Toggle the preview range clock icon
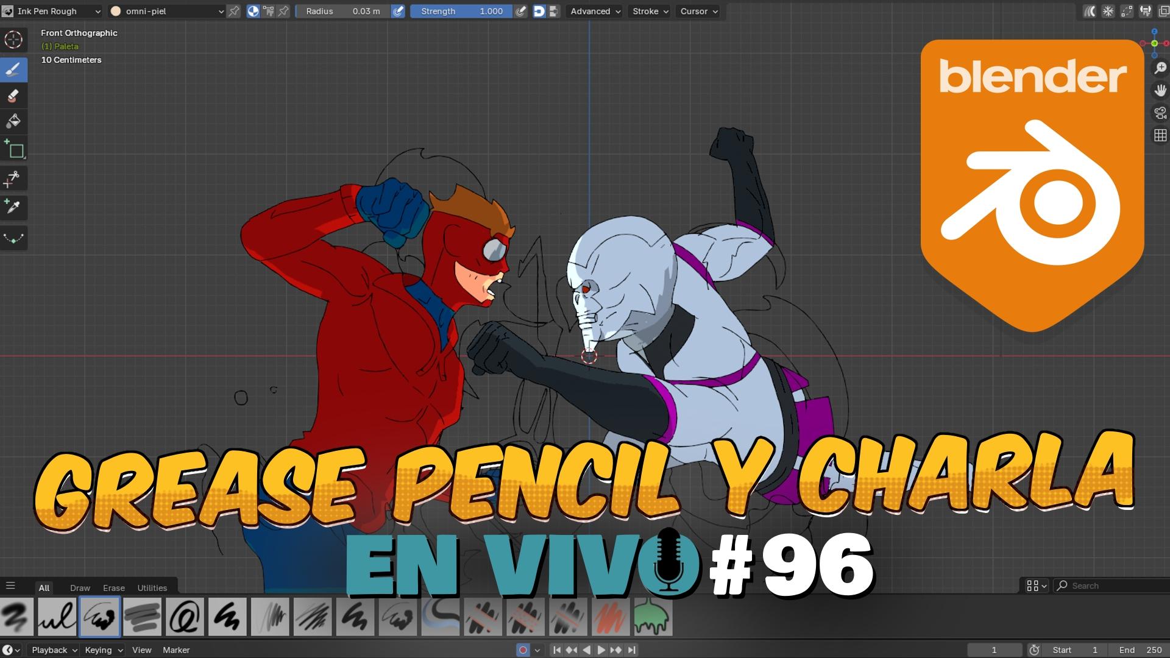 coord(1034,650)
